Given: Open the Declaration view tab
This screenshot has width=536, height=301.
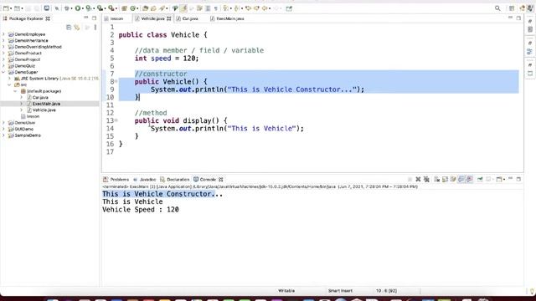Looking at the screenshot, I should (175, 179).
